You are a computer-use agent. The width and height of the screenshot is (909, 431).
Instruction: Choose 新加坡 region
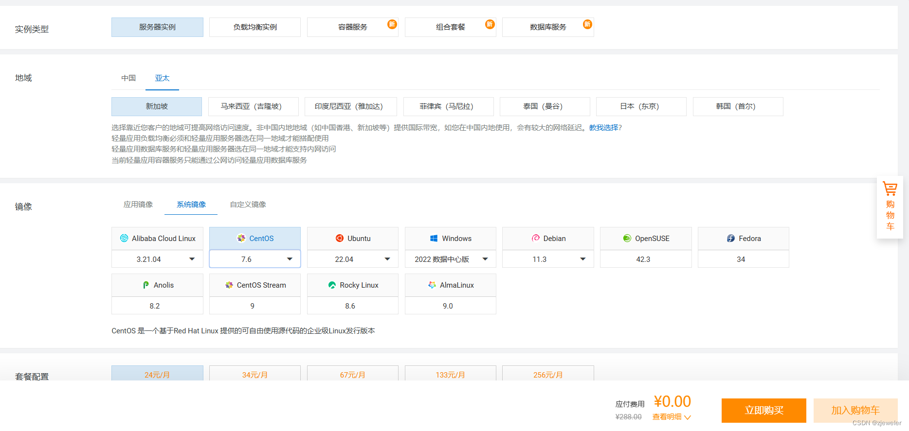pyautogui.click(x=157, y=106)
